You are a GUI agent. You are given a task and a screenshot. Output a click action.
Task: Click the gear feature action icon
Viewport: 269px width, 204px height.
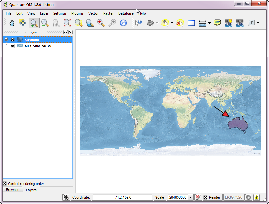point(150,23)
